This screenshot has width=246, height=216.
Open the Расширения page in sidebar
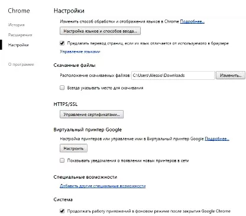pos(20,35)
